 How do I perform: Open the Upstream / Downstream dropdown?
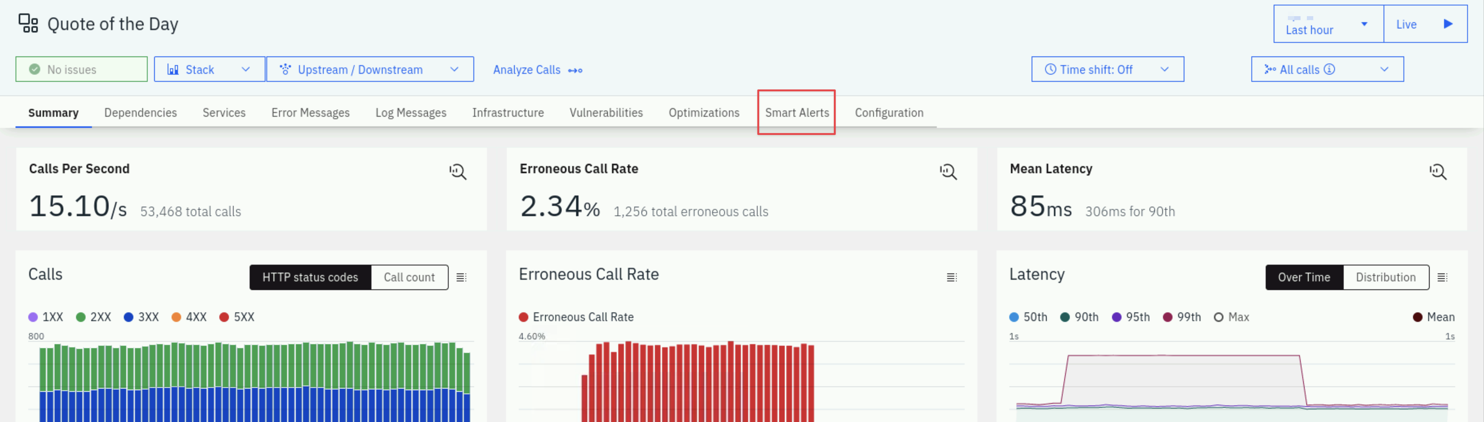coord(370,69)
